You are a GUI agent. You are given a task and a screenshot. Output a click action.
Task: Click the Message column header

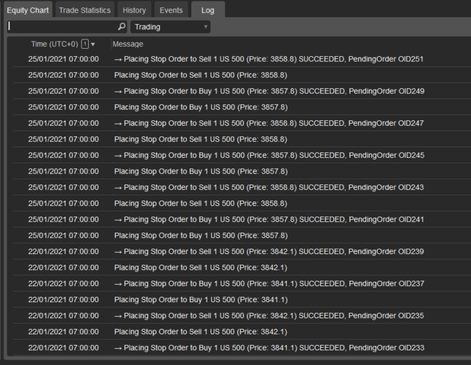(x=128, y=44)
